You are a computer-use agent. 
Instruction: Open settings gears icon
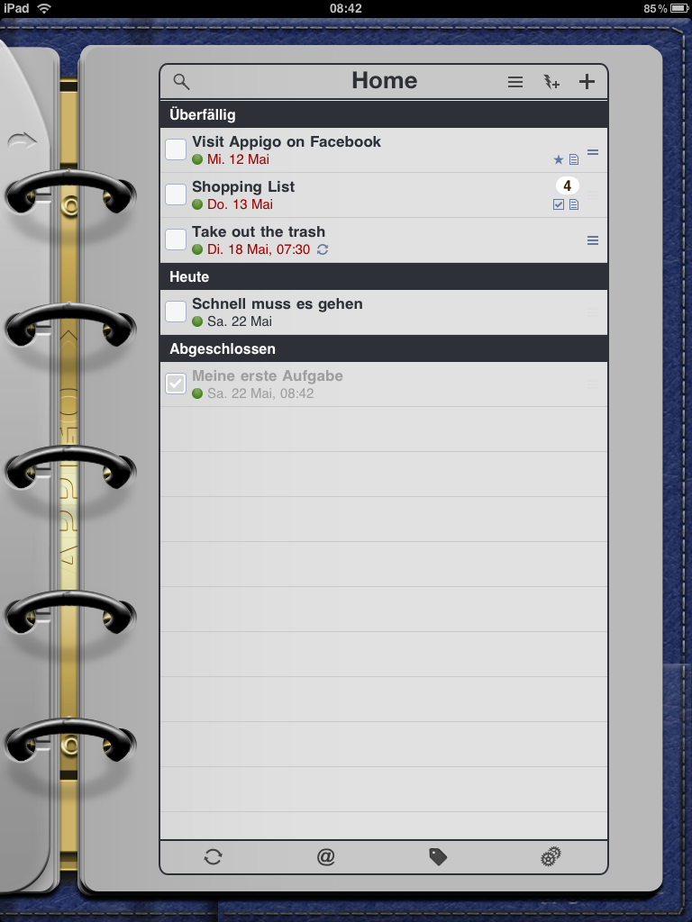[551, 857]
